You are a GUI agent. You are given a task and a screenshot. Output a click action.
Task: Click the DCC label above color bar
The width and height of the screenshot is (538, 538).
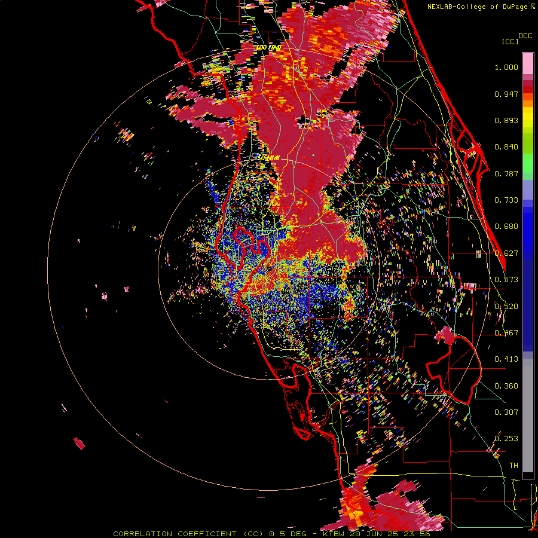(x=525, y=36)
